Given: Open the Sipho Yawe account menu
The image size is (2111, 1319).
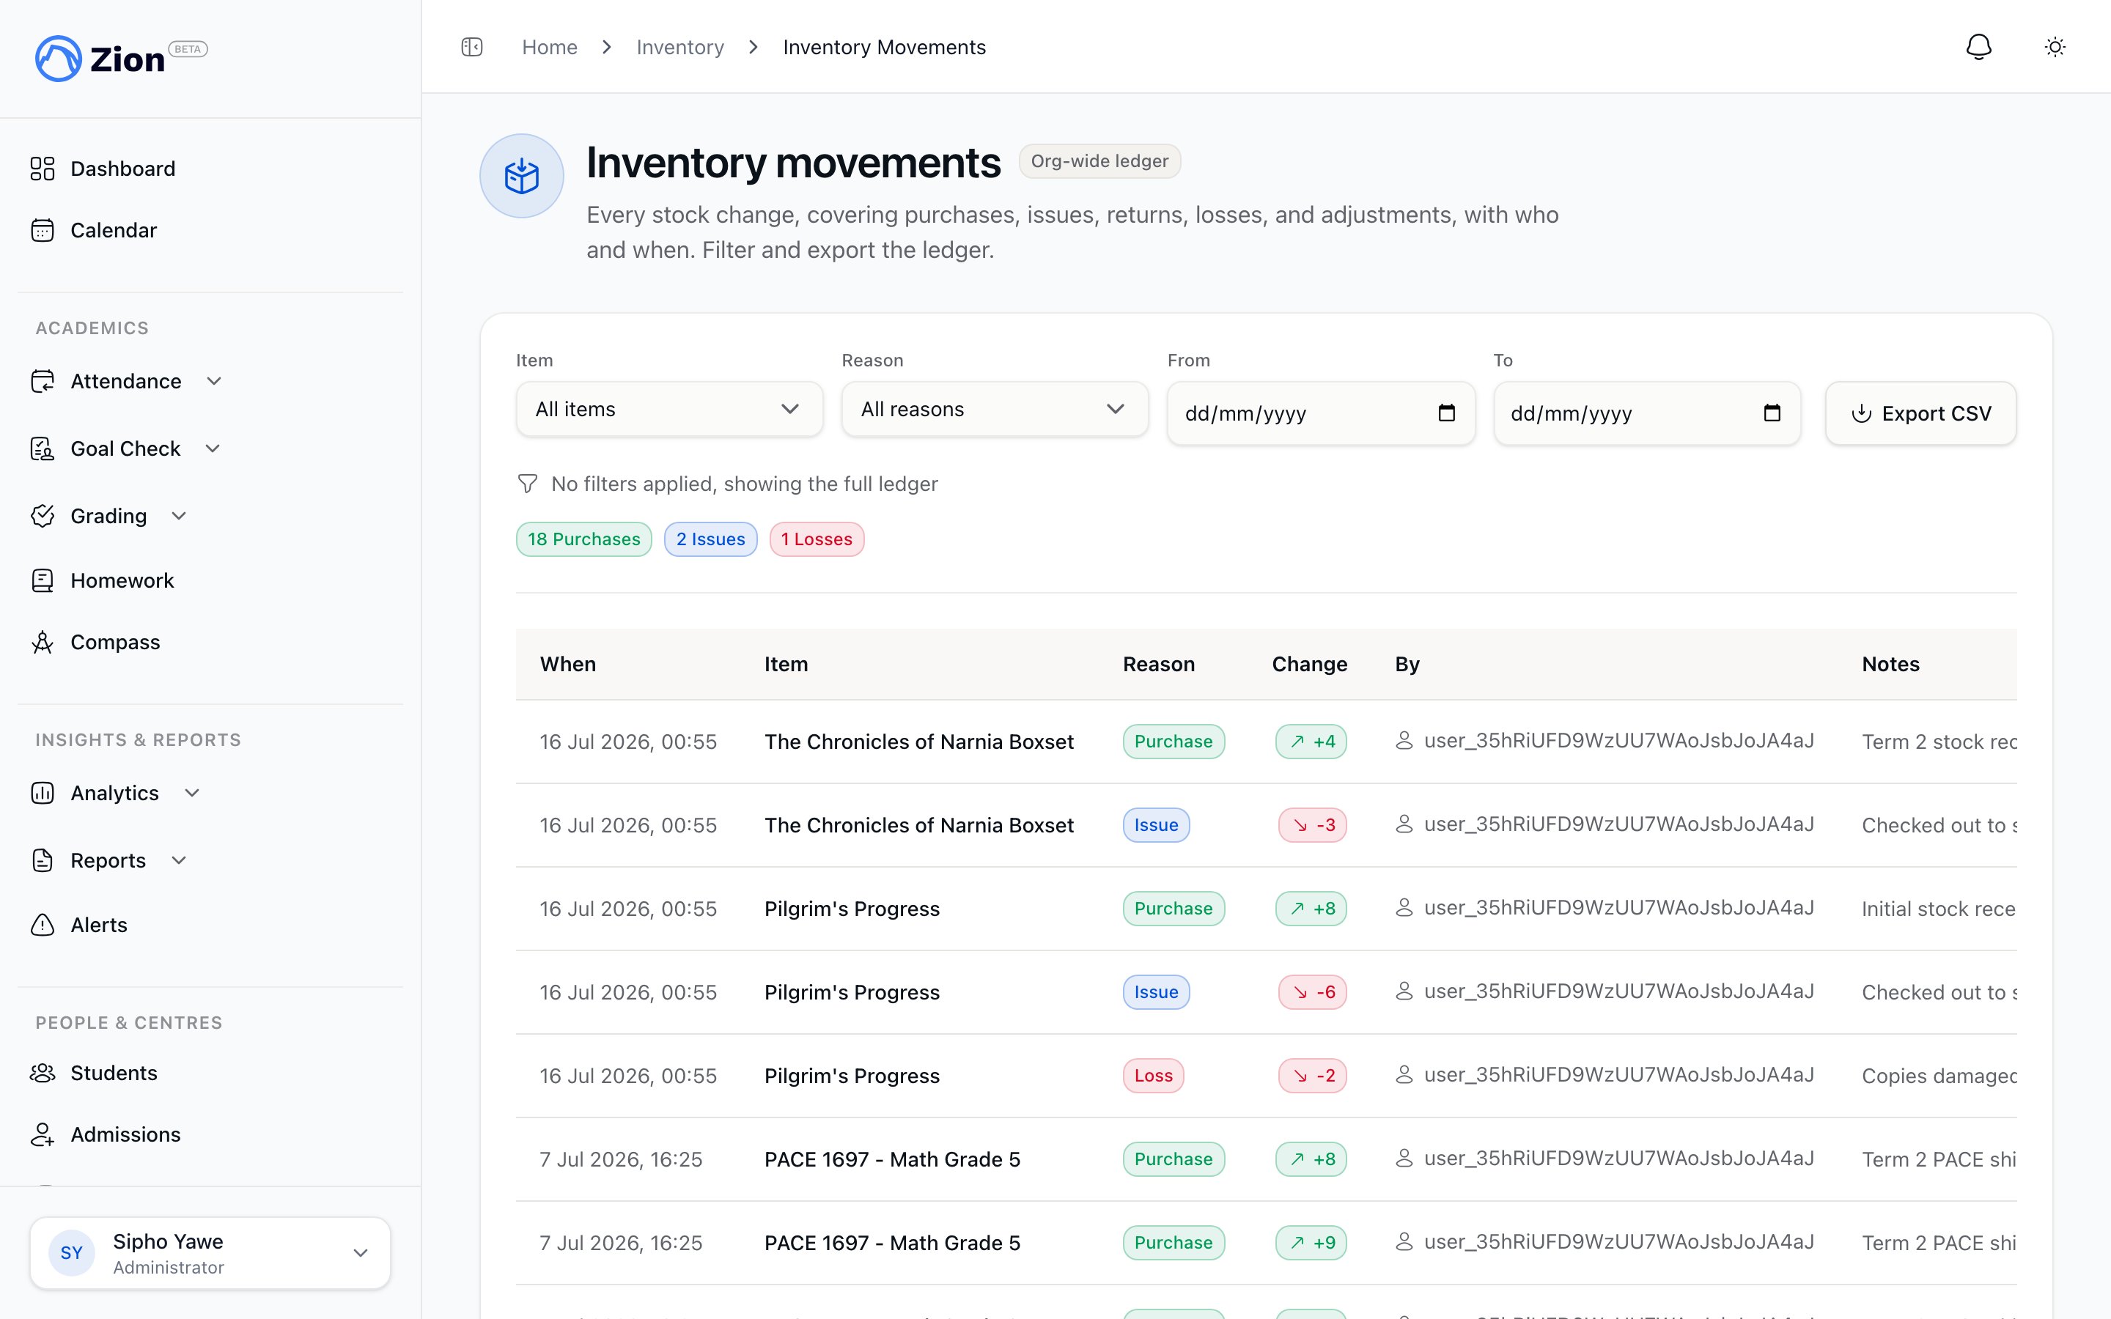Looking at the screenshot, I should pos(210,1253).
